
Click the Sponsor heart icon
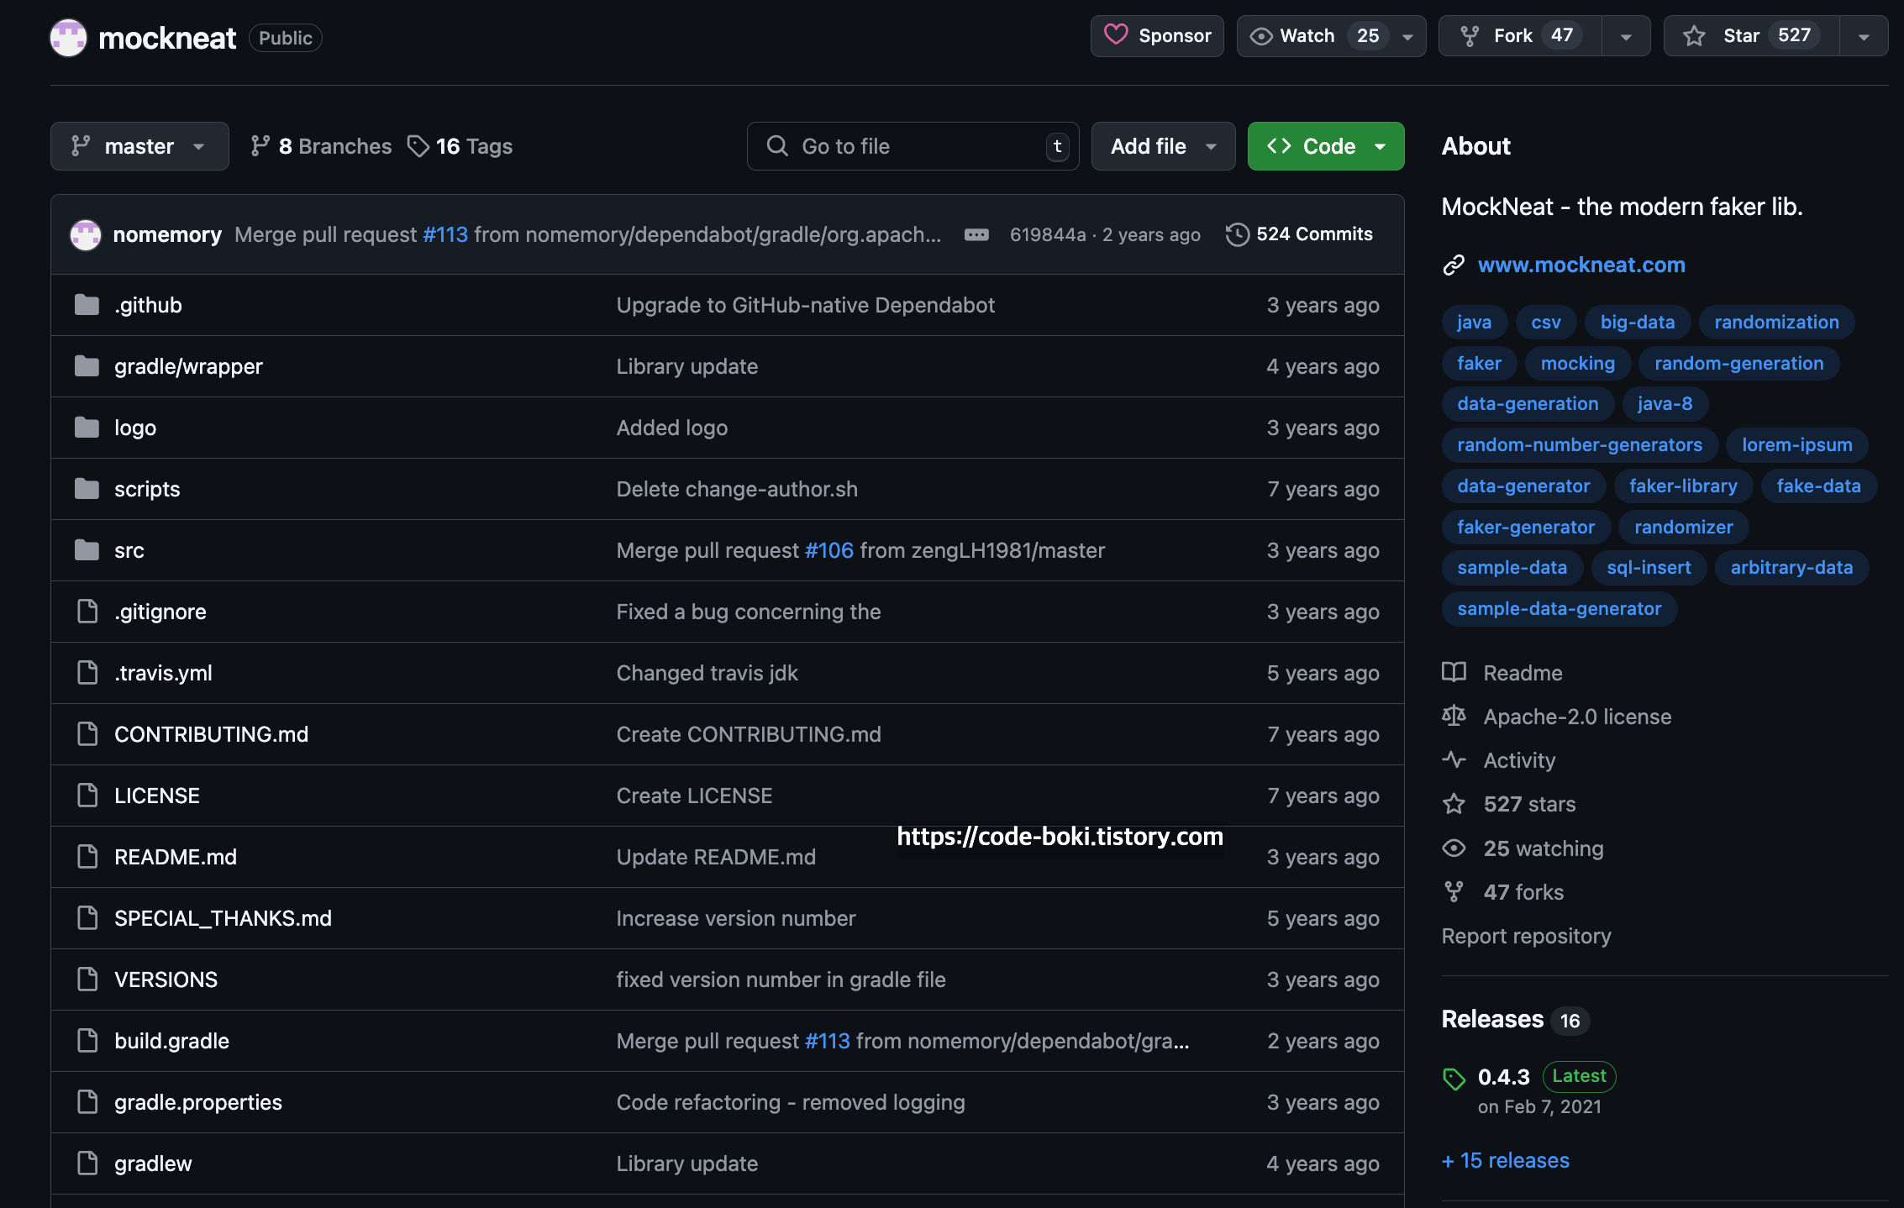(1115, 35)
